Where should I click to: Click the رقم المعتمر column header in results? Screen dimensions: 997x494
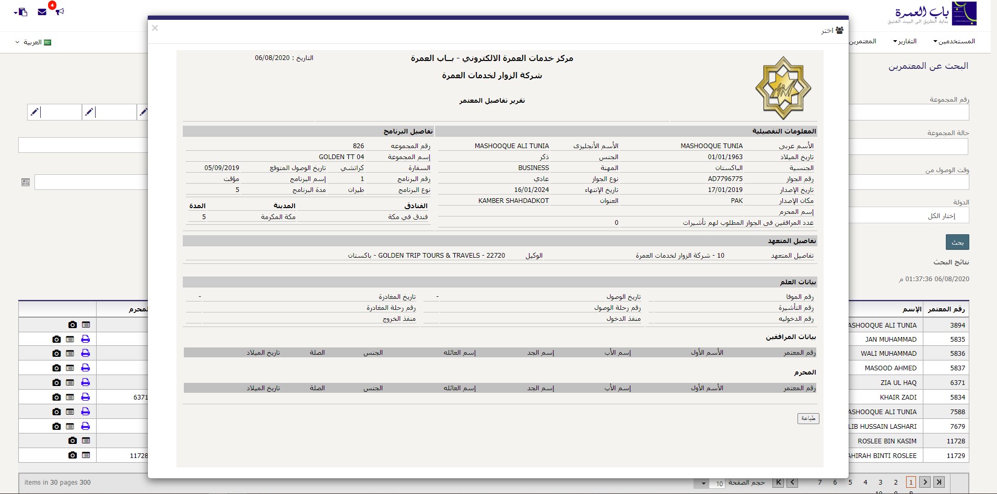pyautogui.click(x=946, y=309)
